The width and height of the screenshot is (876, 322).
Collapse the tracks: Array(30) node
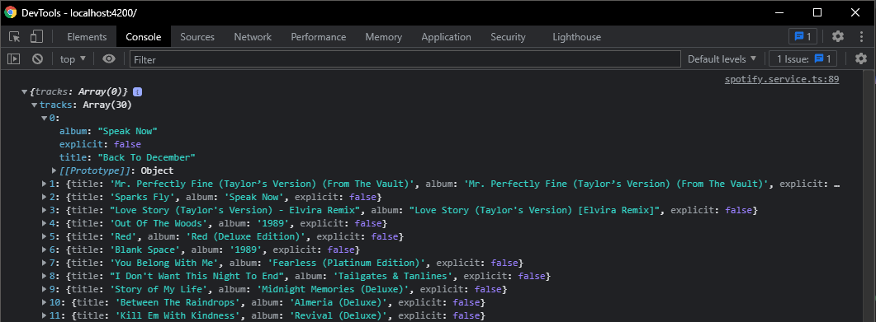tap(35, 105)
